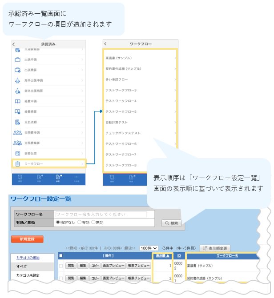Tap the people icon for 交際費申請
This screenshot has height=298, width=274.
17,132
